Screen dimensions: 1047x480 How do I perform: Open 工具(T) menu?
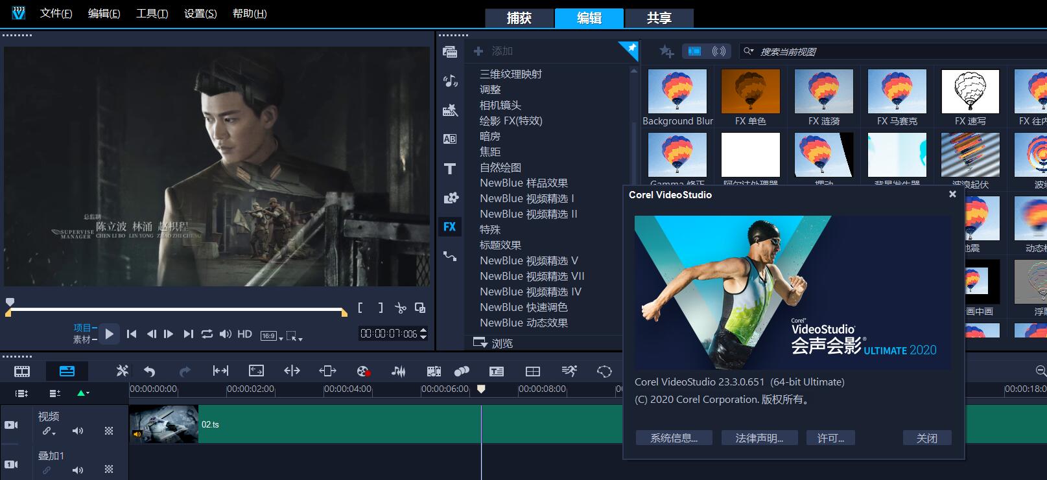(x=152, y=13)
